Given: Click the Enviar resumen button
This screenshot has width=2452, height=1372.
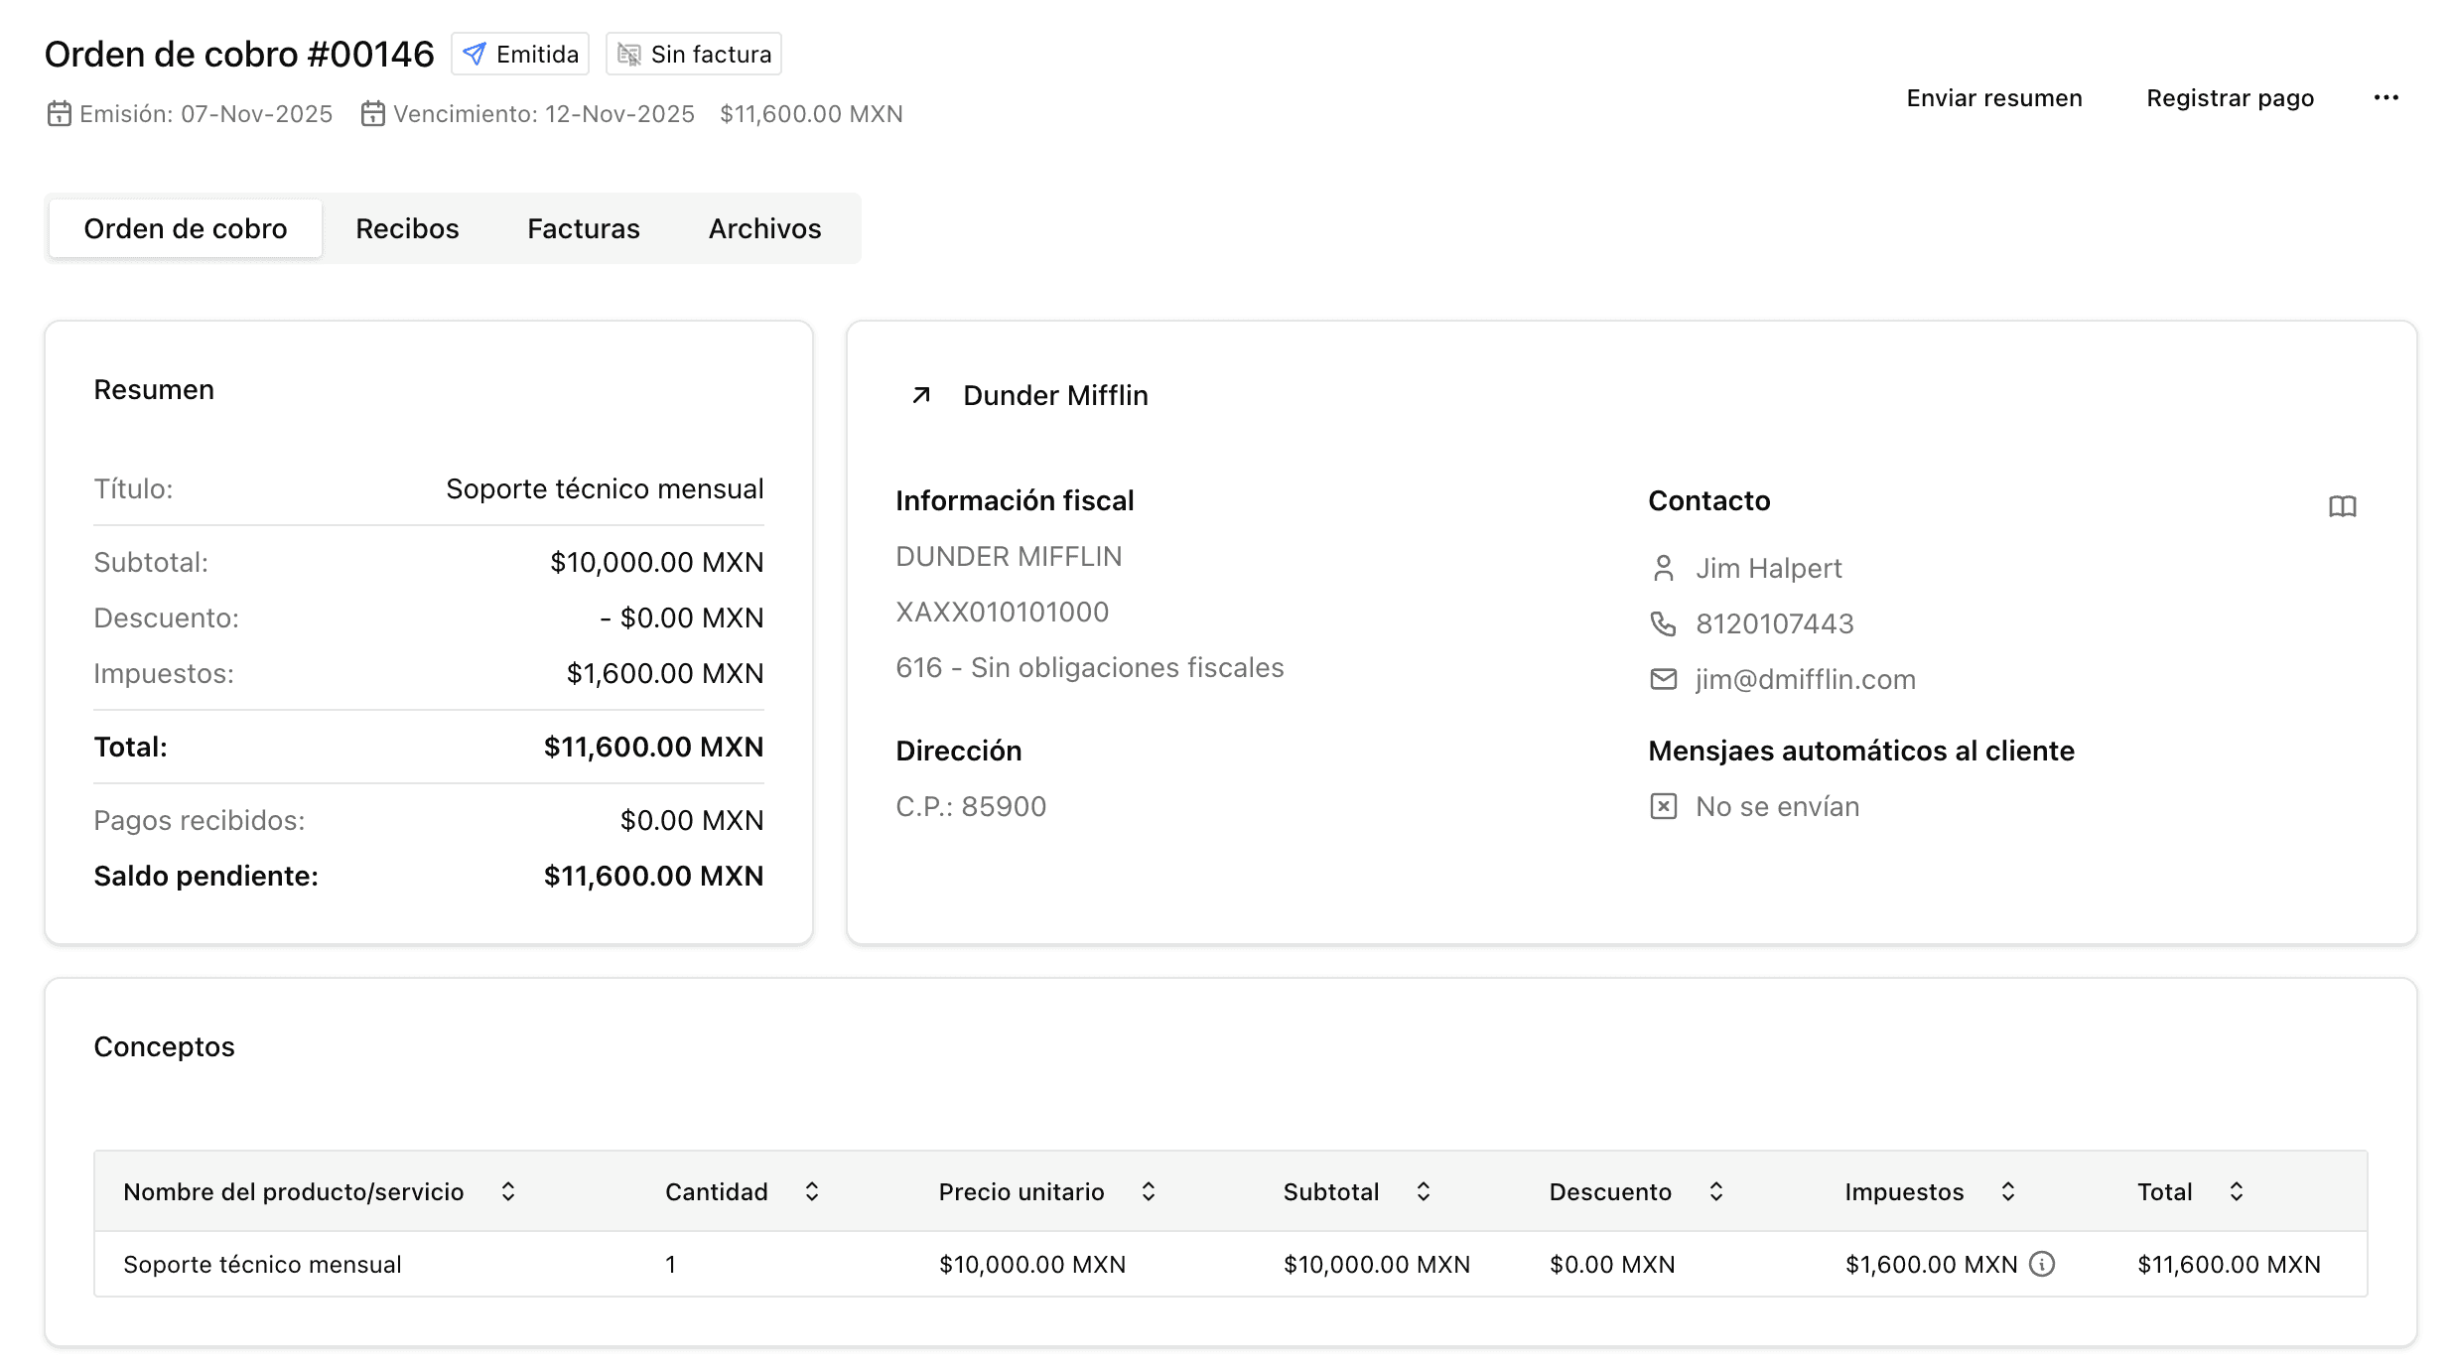Looking at the screenshot, I should tap(1993, 97).
